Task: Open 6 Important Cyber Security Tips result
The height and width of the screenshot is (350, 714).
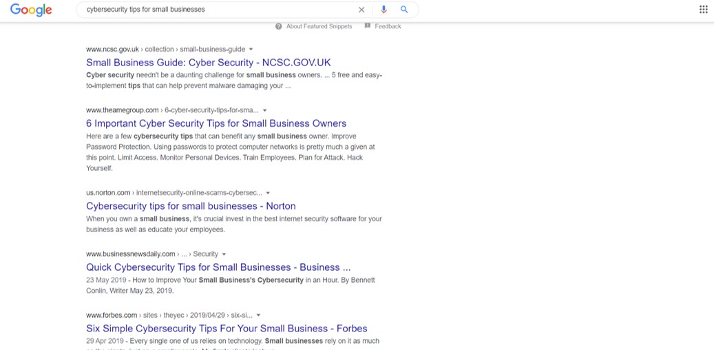Action: pyautogui.click(x=216, y=123)
